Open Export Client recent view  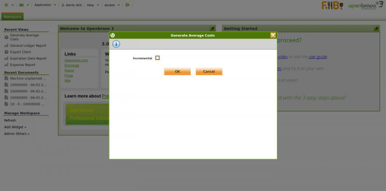coord(20,52)
